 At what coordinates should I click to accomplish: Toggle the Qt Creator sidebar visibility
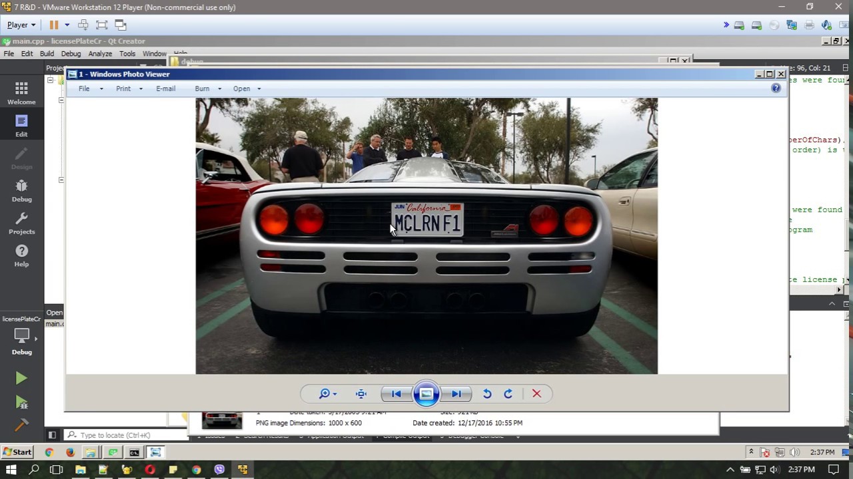pyautogui.click(x=52, y=435)
